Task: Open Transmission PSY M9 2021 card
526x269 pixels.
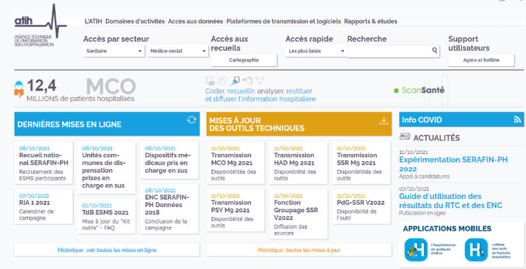Action: pyautogui.click(x=236, y=210)
